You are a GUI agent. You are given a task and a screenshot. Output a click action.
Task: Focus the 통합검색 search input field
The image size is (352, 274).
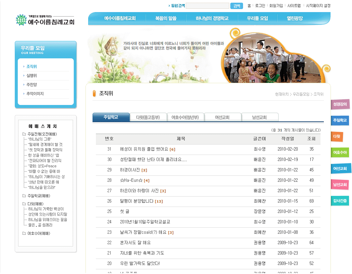[x=208, y=6]
